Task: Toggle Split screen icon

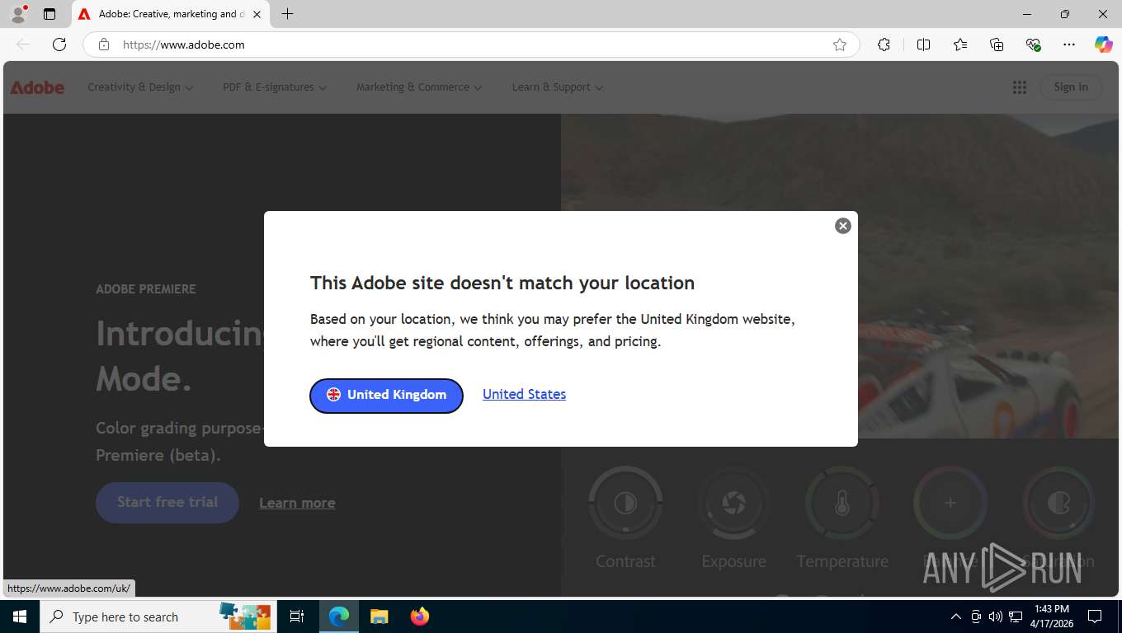Action: 923,45
